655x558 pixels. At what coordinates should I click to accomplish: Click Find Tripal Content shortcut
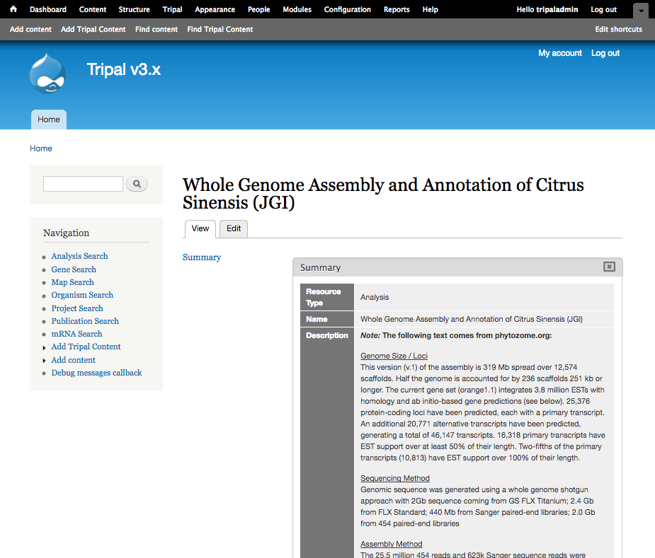[220, 29]
